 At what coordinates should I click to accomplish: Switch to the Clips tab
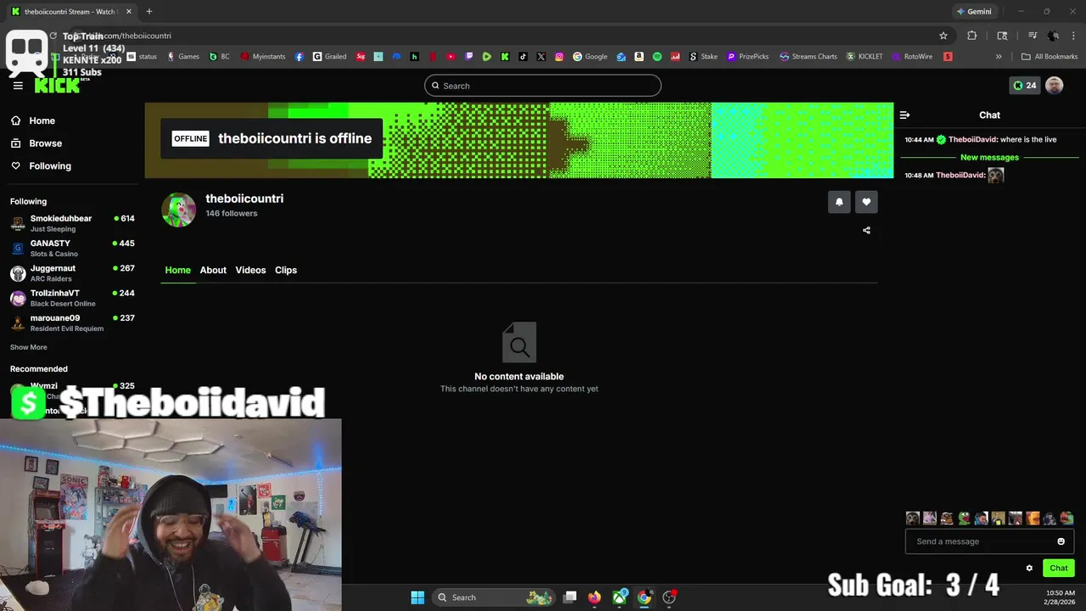click(x=286, y=270)
